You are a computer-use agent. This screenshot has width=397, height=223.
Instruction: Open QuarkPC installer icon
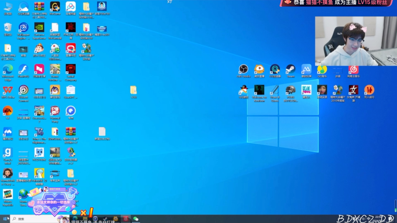click(71, 92)
